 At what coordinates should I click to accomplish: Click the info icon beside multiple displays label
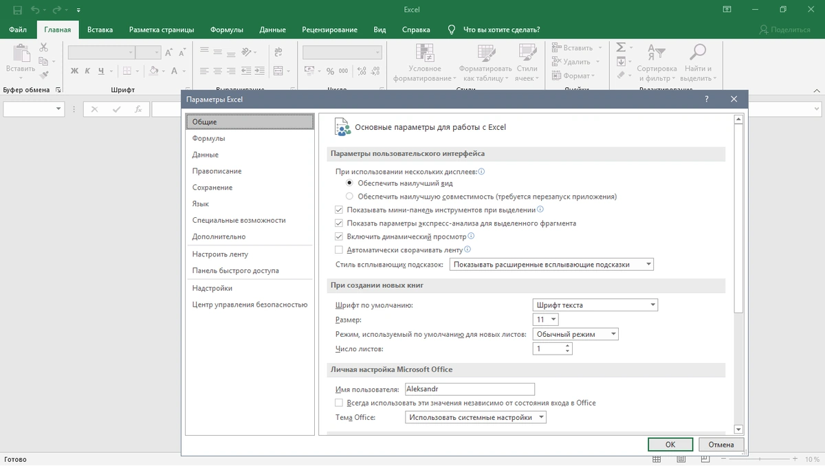(x=481, y=171)
